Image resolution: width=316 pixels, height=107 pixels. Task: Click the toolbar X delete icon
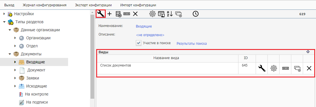click(135, 14)
